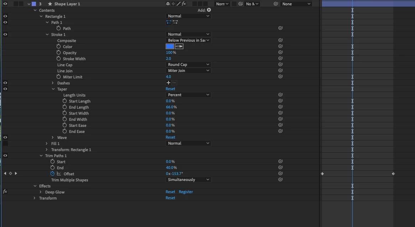Click the End Length stopwatch

click(64, 107)
